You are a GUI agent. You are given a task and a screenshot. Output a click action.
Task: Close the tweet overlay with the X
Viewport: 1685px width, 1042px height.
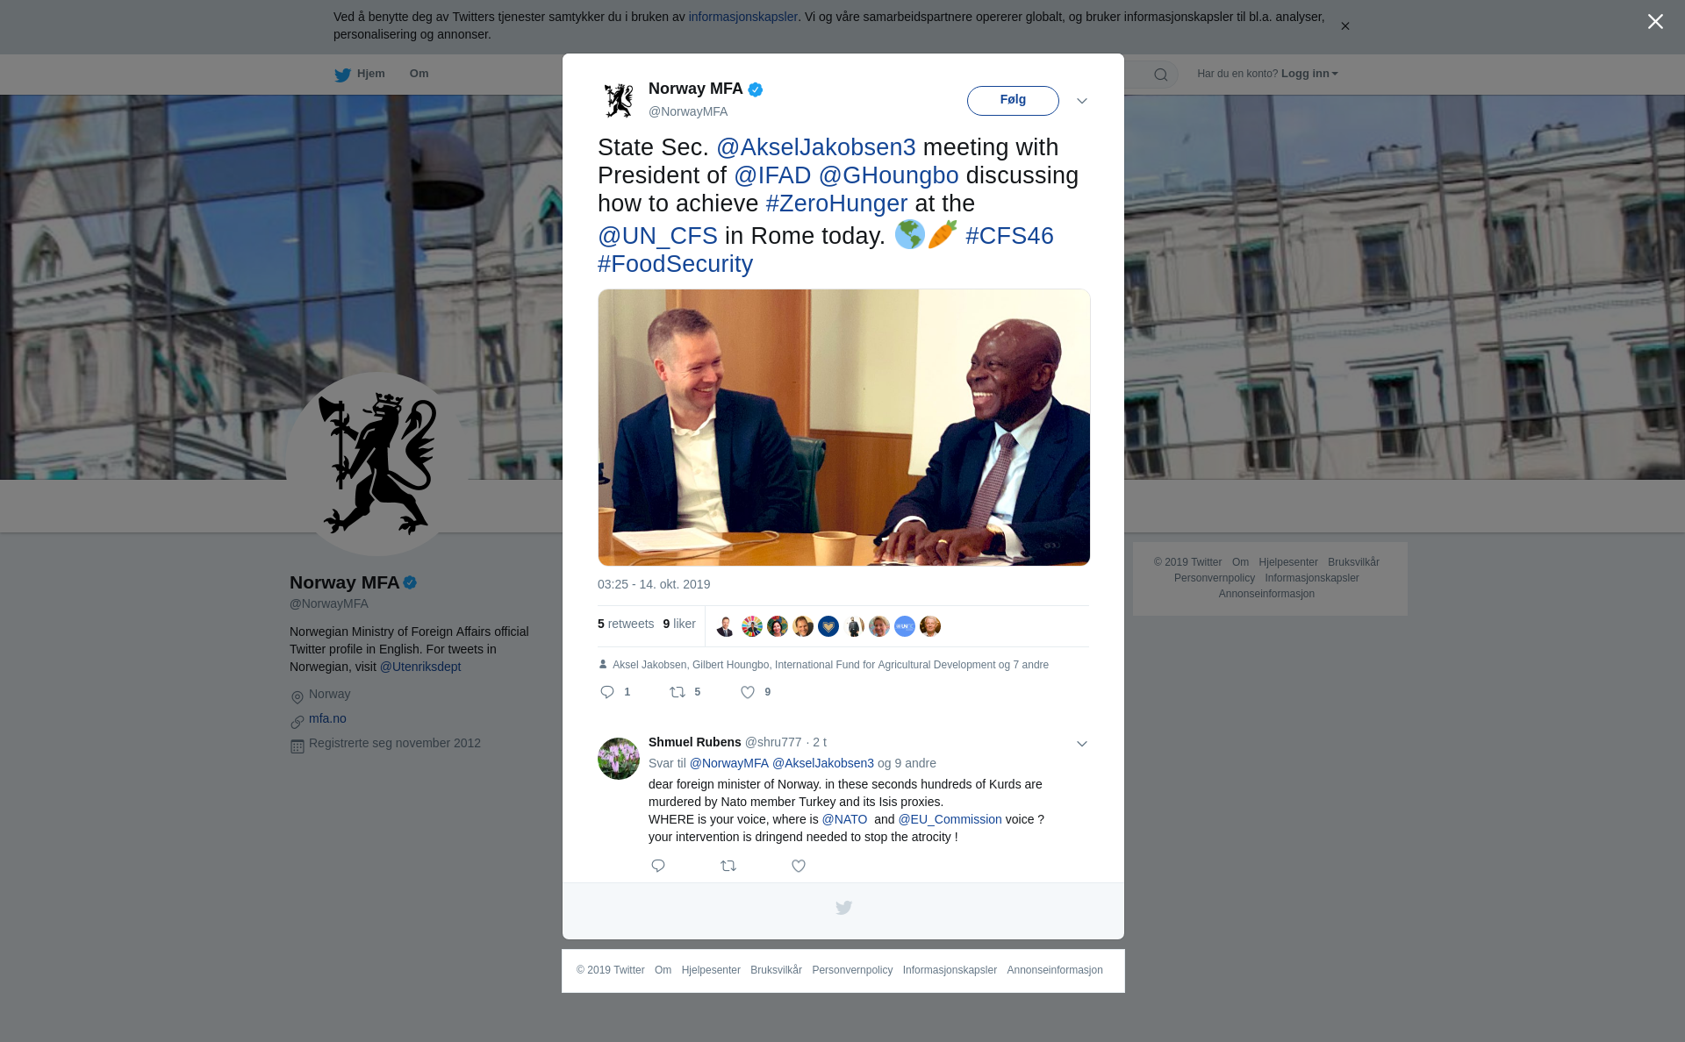[x=1655, y=22]
